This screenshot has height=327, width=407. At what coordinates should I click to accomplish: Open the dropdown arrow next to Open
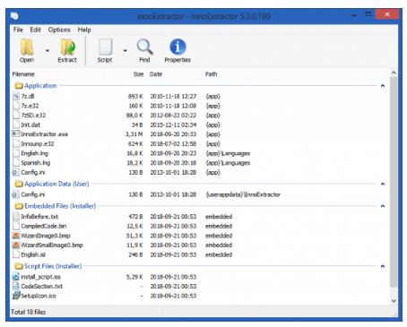(x=48, y=51)
